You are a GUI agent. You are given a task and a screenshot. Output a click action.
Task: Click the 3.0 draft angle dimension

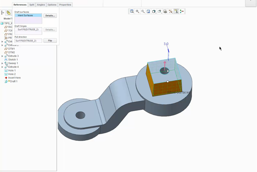[x=166, y=44]
